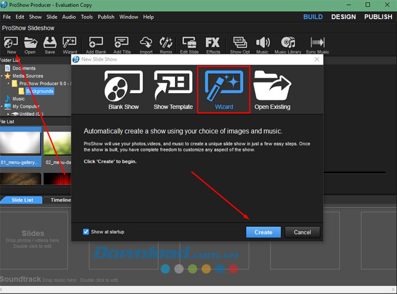Switch to the BUILD workspace
This screenshot has height=294, width=397.
pyautogui.click(x=313, y=17)
